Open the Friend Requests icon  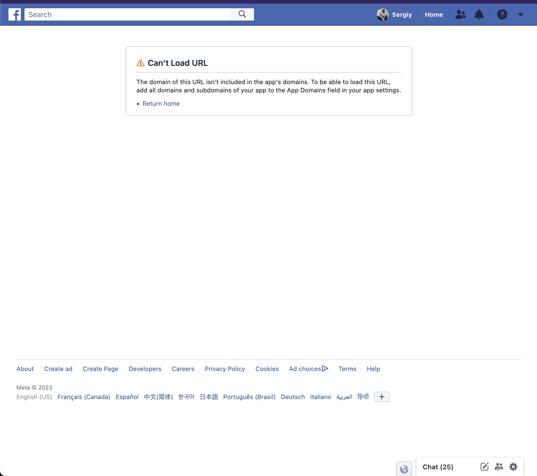coord(460,14)
